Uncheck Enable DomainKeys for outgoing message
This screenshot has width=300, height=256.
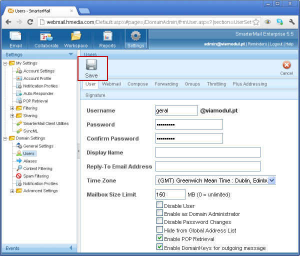159,247
